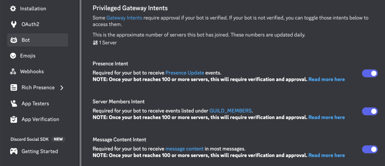This screenshot has width=385, height=166.
Task: Click the Installation gear icon
Action: 13,9
